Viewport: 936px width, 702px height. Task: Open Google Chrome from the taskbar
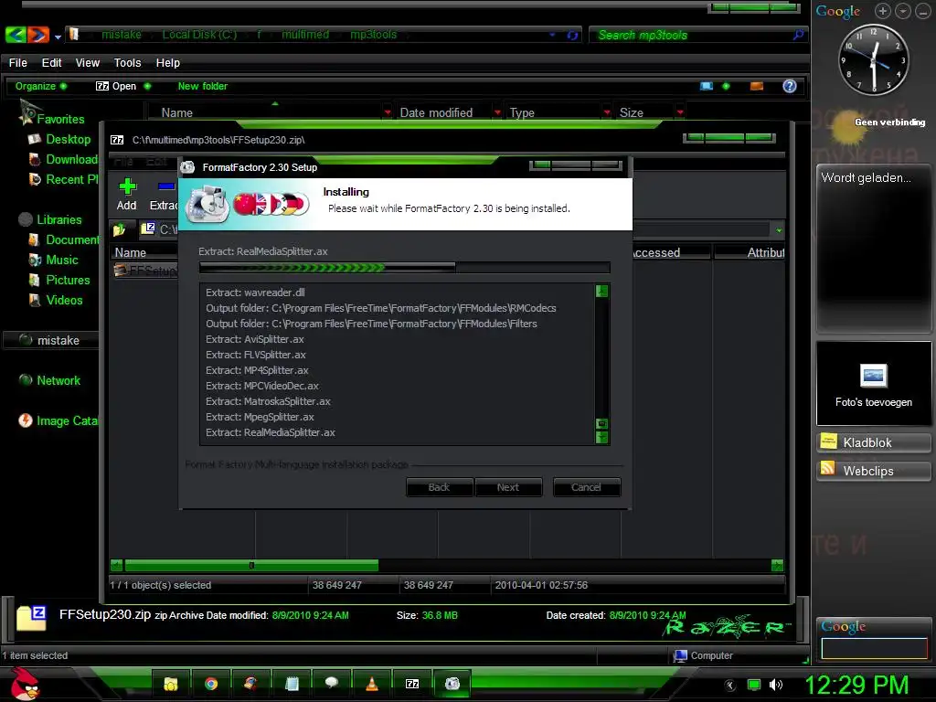pos(211,684)
